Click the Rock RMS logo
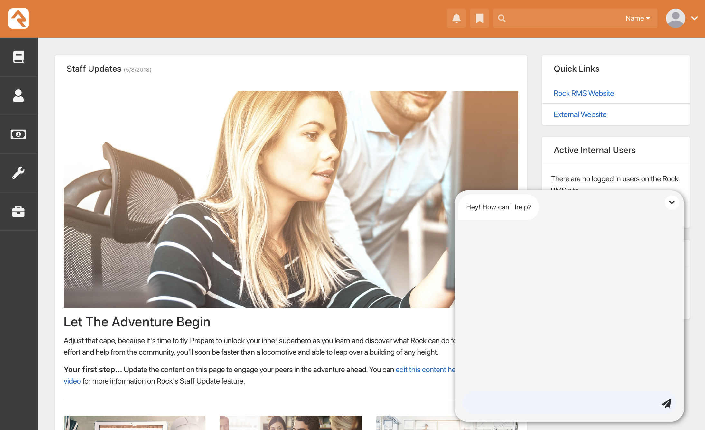This screenshot has width=705, height=430. tap(18, 19)
